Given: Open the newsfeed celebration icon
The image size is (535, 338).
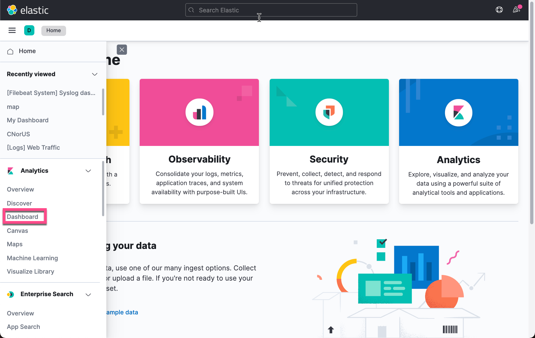Looking at the screenshot, I should coord(516,10).
